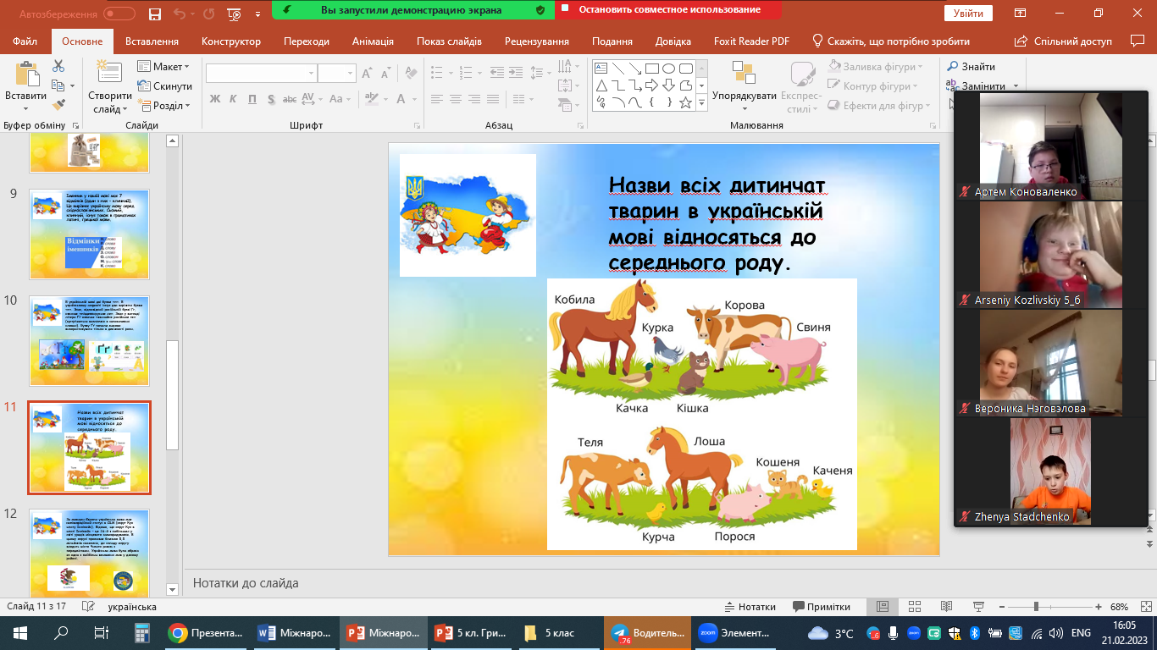This screenshot has width=1157, height=650.
Task: Switch to the Вставлення tab
Action: [152, 41]
